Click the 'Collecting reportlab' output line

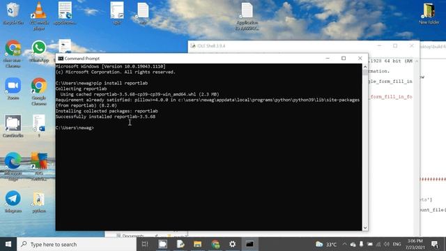pyautogui.click(x=81, y=89)
